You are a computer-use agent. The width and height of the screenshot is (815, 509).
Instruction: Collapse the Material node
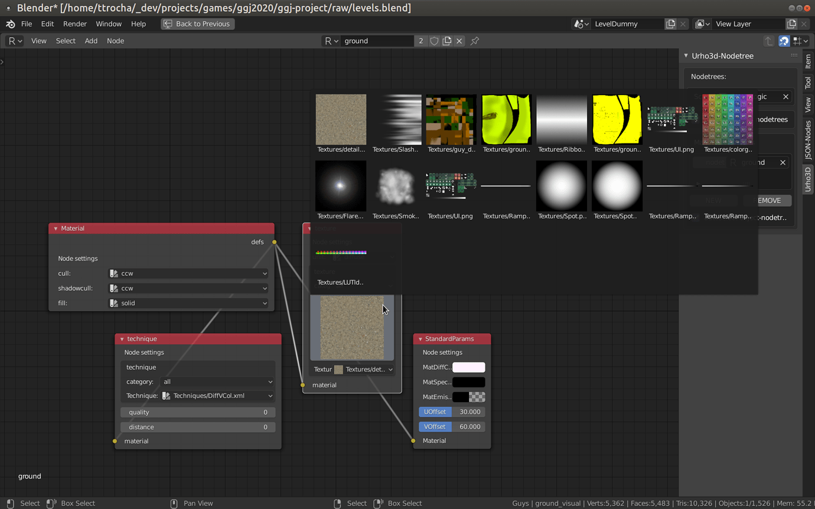click(56, 229)
